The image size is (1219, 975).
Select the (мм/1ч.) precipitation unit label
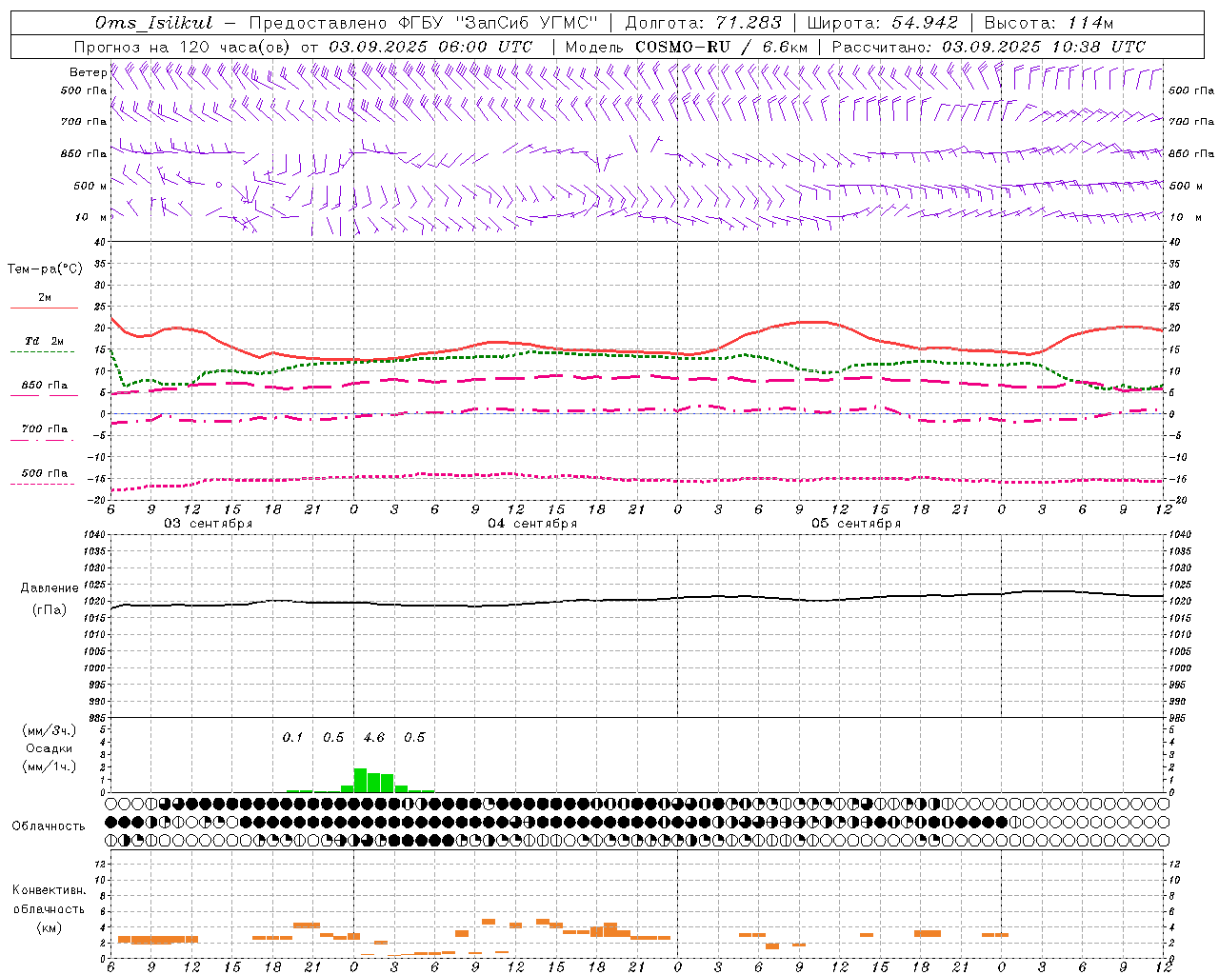49,766
